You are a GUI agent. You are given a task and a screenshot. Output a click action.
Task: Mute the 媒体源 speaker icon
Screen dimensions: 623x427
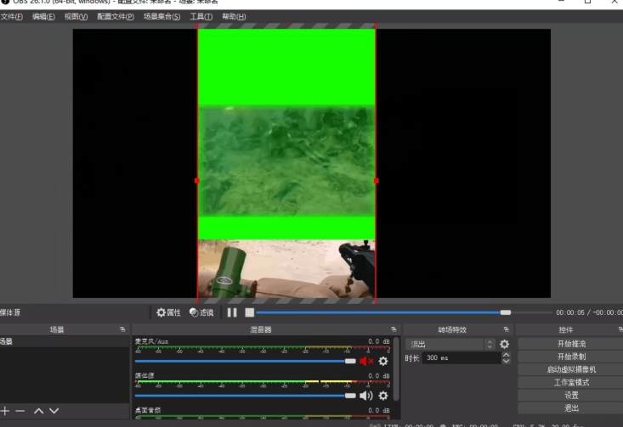click(366, 395)
